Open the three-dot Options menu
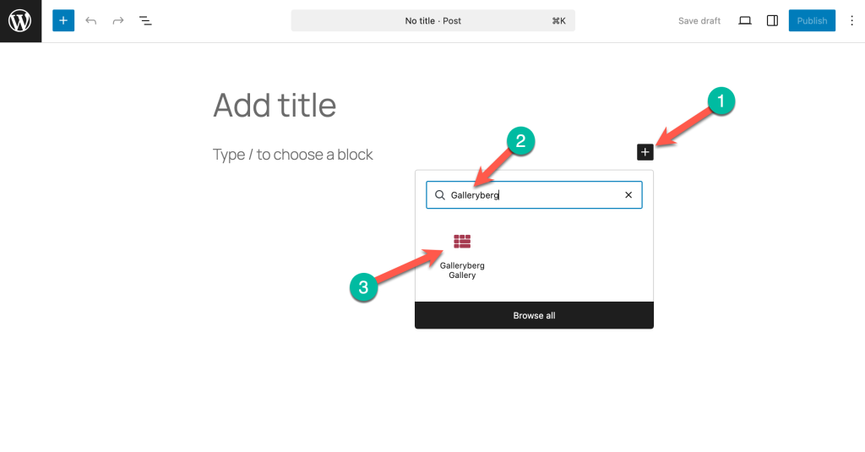865x452 pixels. 851,20
